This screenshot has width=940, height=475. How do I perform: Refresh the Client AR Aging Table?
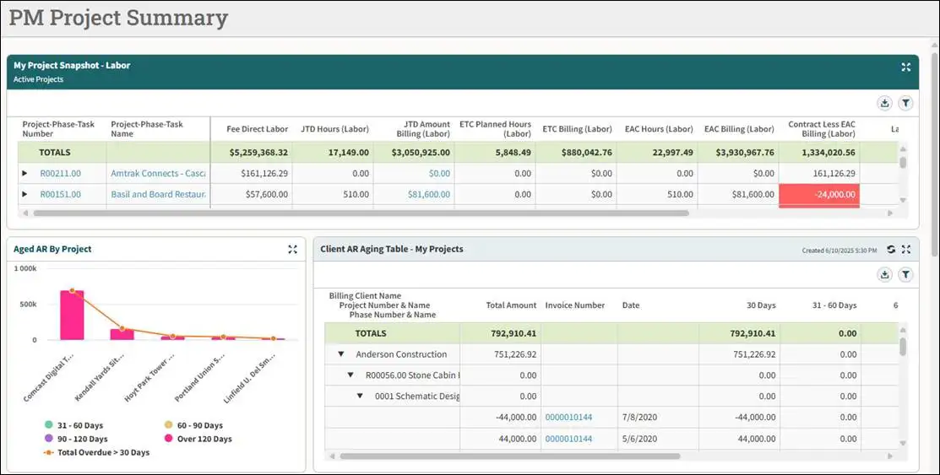click(x=891, y=249)
